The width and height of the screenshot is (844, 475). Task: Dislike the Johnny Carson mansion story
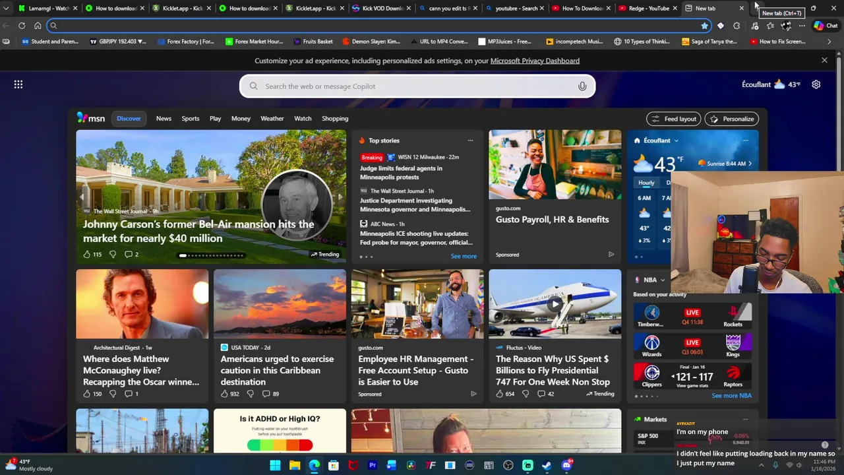click(x=113, y=254)
